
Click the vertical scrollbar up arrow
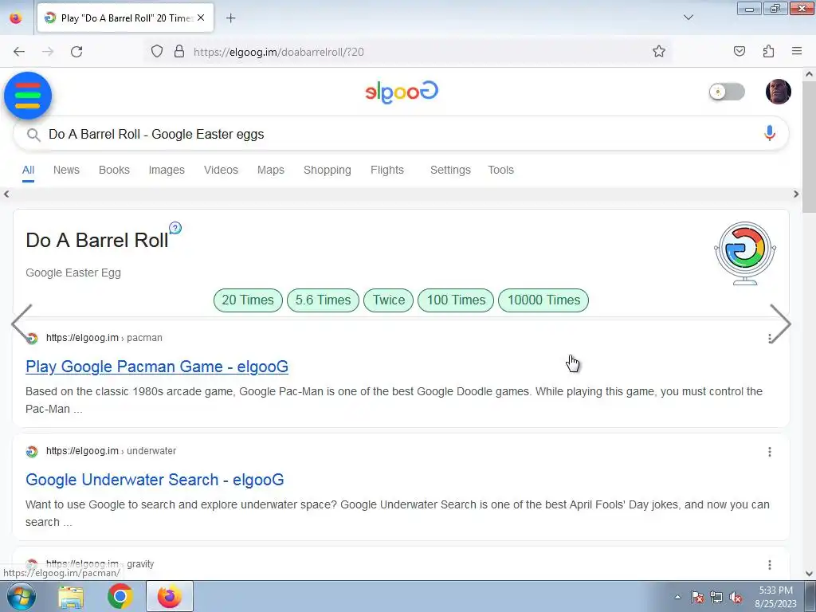coord(809,74)
